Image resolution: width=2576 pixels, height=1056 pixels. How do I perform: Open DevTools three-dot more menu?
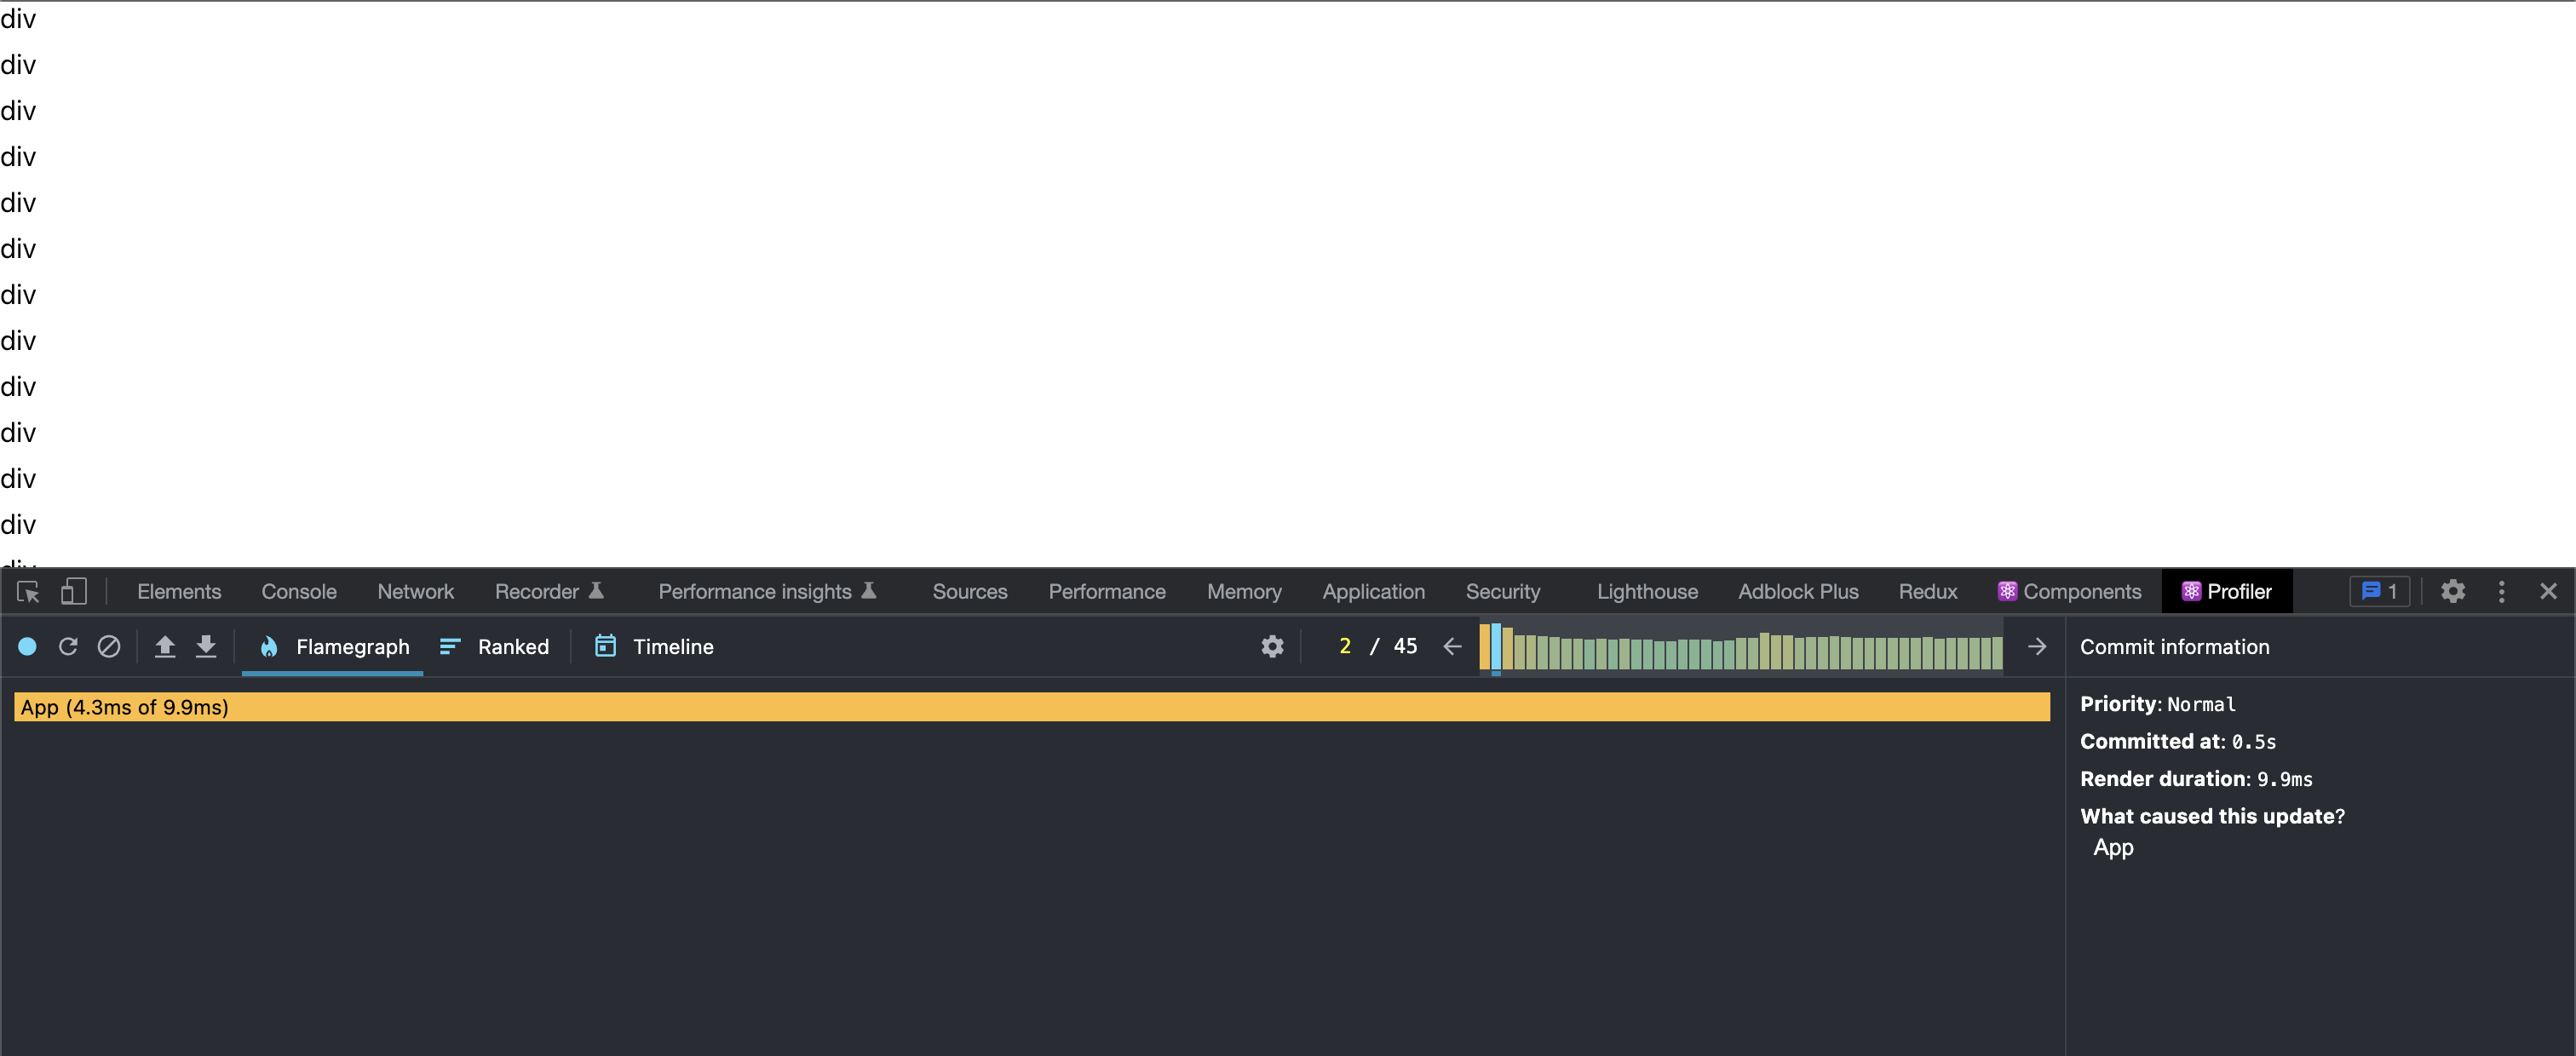click(x=2502, y=592)
